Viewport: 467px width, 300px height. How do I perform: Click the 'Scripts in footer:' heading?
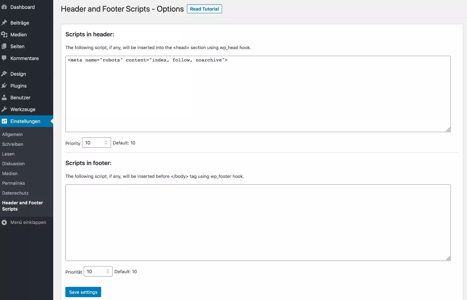tap(88, 163)
